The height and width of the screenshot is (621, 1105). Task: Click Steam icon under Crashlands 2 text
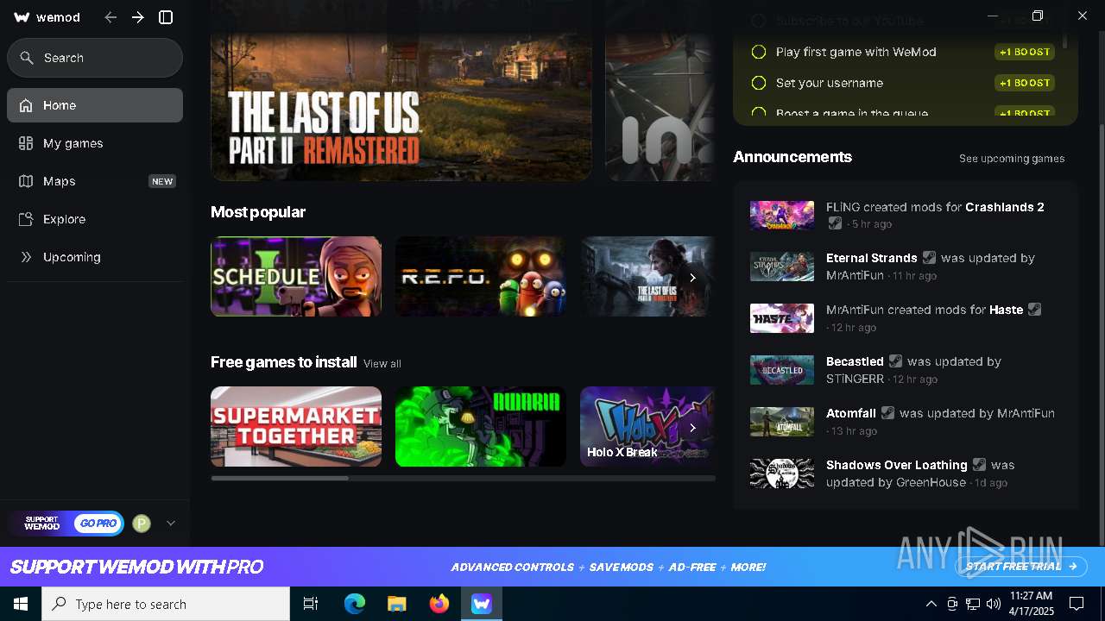[835, 223]
